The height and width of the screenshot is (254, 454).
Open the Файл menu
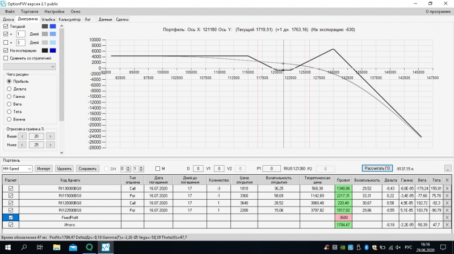pos(10,11)
